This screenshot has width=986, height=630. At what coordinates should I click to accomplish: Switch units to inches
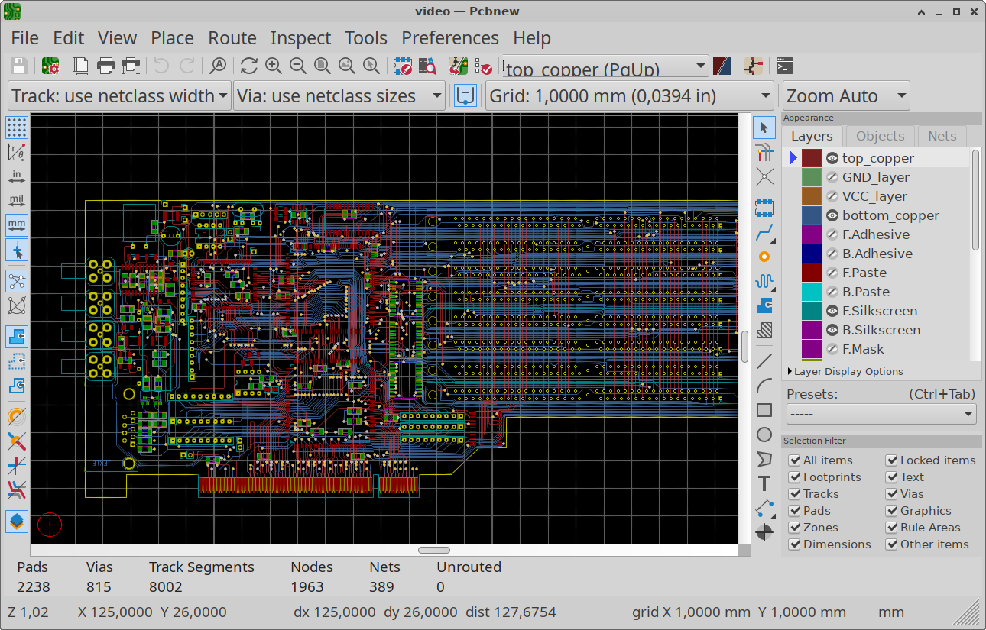[17, 176]
